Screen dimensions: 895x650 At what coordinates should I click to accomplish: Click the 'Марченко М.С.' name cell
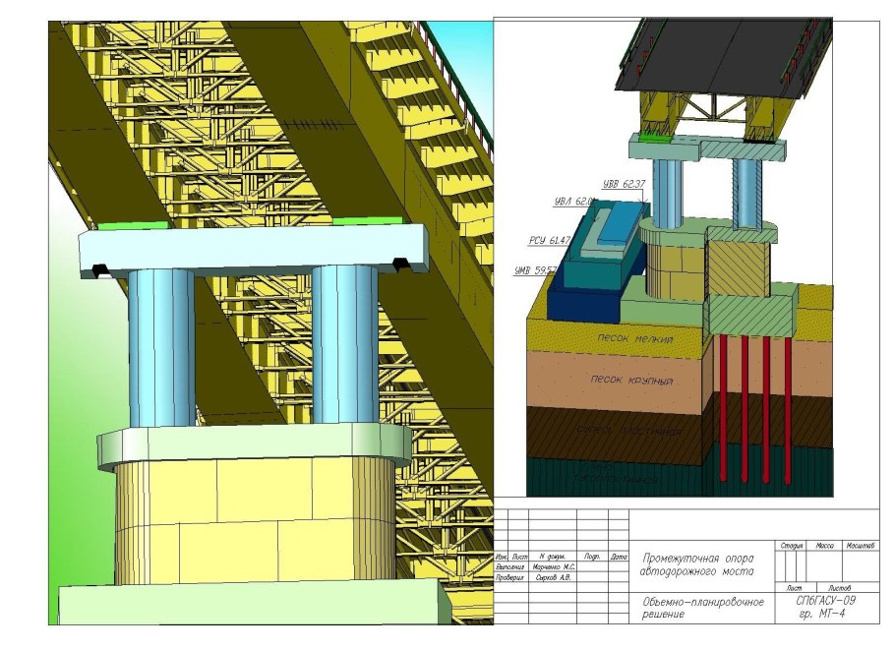pos(553,567)
